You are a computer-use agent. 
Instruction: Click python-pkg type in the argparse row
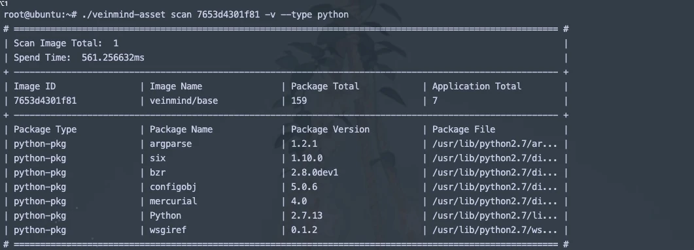40,144
